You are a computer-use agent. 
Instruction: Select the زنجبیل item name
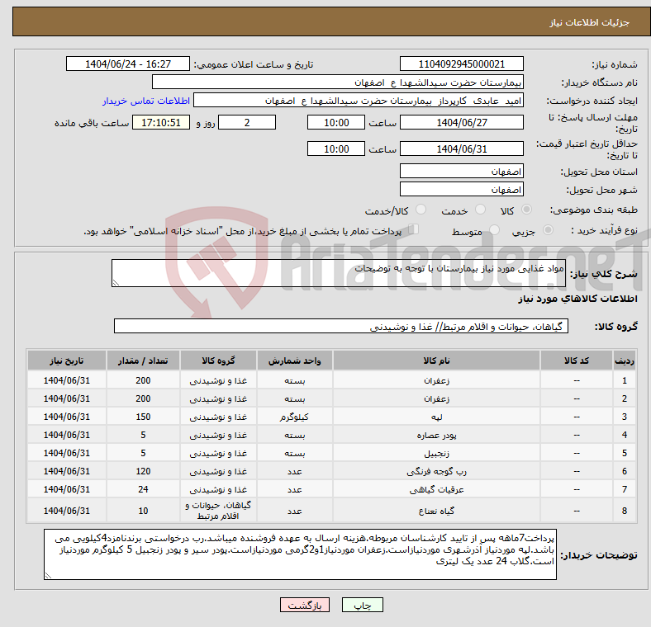click(436, 453)
